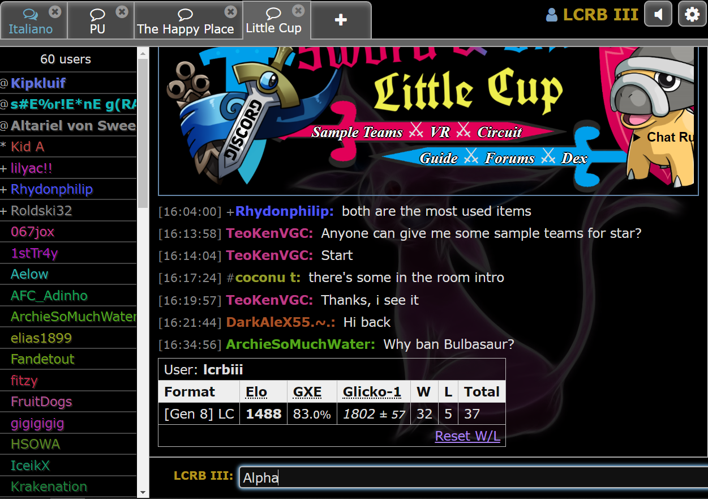This screenshot has width=708, height=499.
Task: Click the [Gen 8] LC format cell
Action: 199,414
